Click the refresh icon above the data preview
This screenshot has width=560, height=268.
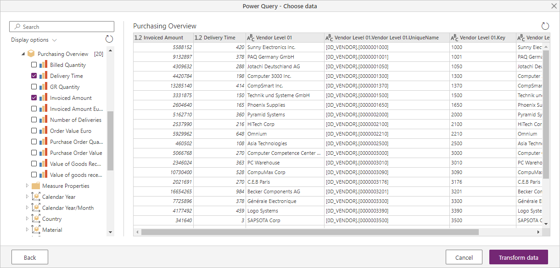pos(545,26)
